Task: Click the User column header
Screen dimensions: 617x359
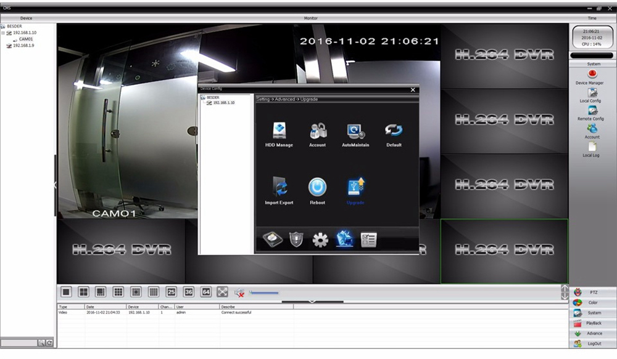Action: [x=197, y=307]
